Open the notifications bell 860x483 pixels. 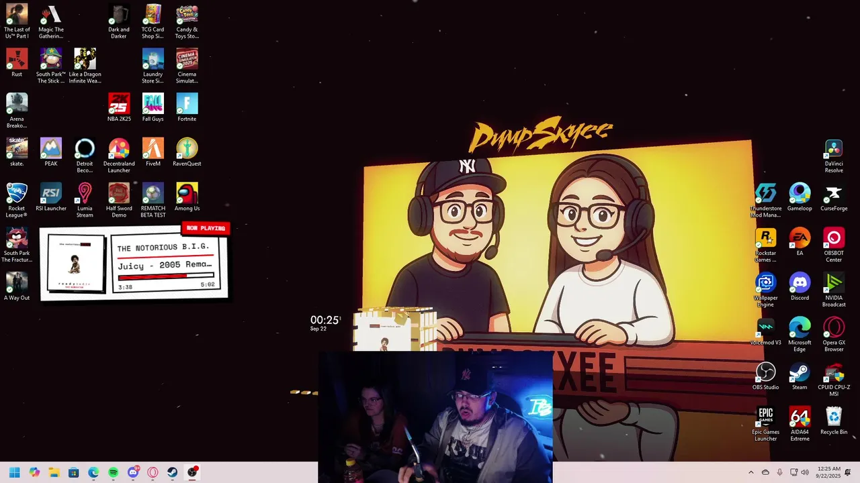click(x=848, y=472)
